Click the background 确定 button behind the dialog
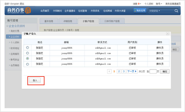The image size is (185, 112). [x=175, y=49]
